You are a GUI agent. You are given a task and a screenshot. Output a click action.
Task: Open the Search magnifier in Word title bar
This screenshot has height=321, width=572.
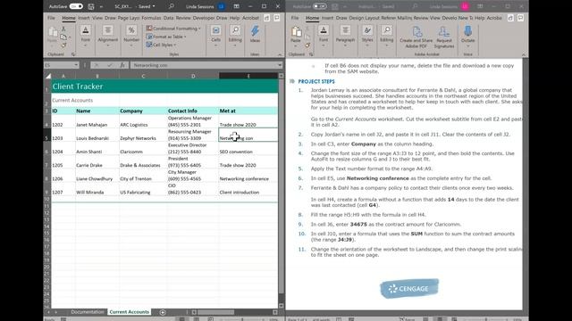coord(415,6)
